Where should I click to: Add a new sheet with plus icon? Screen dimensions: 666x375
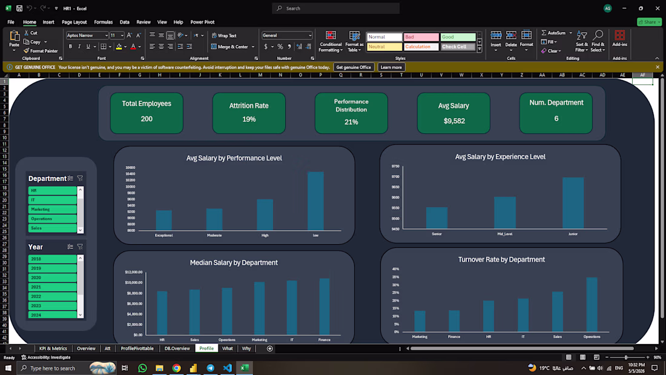tap(269, 348)
